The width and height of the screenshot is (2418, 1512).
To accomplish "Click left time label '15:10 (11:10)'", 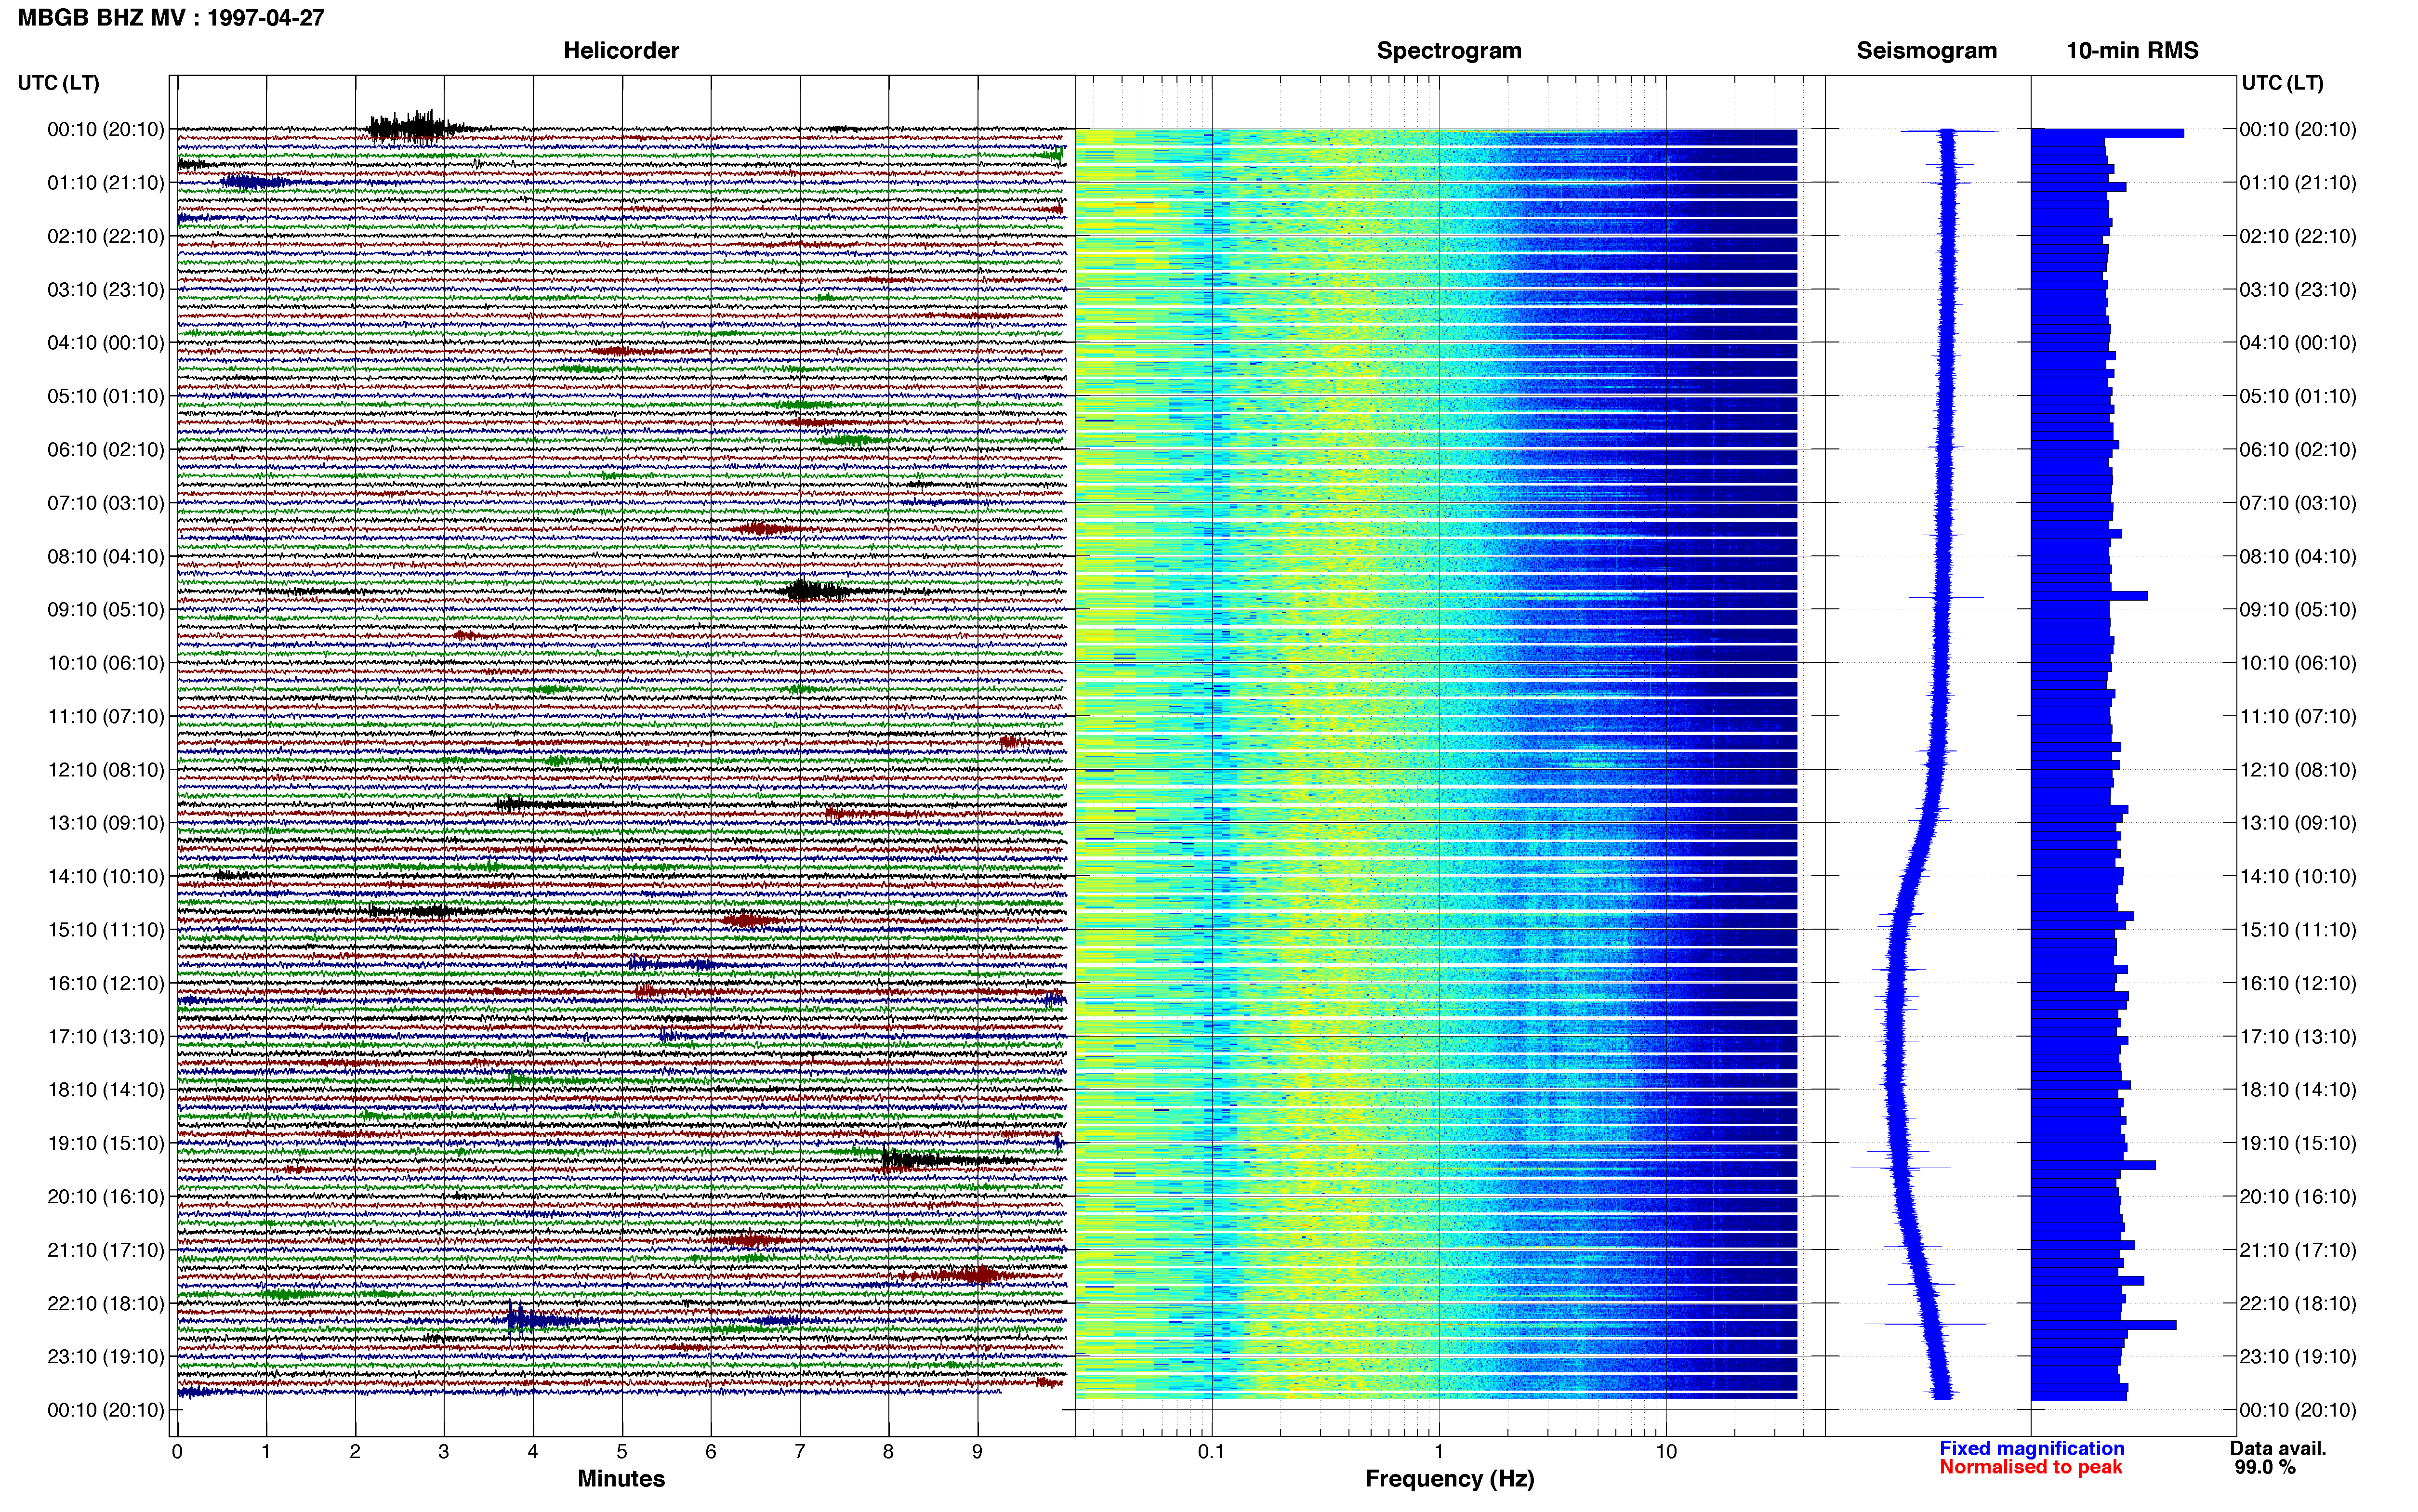I will [105, 930].
